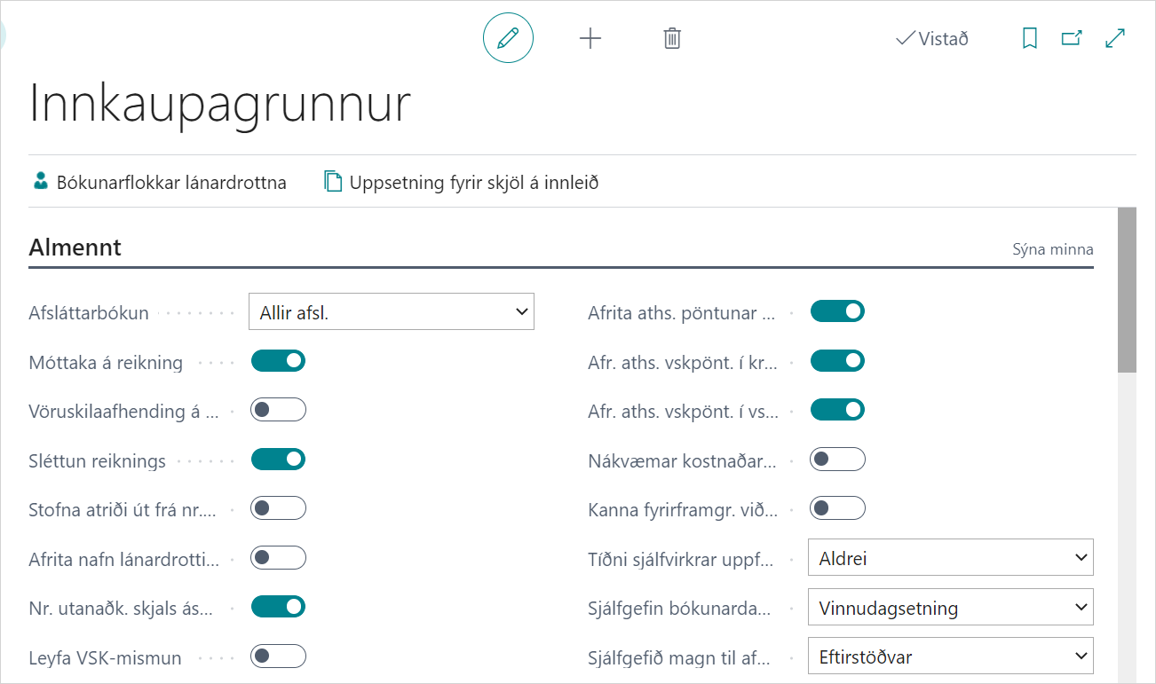This screenshot has width=1156, height=684.
Task: Click the Uppsetning fyrir skjöl document icon
Action: coord(333,182)
